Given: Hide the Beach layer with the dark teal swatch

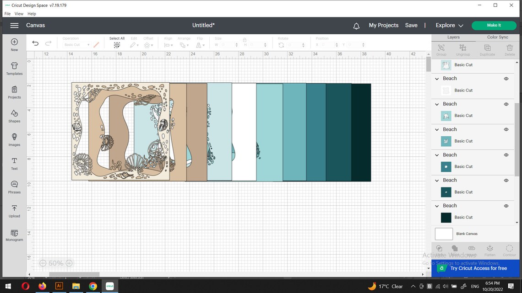Looking at the screenshot, I should [x=506, y=181].
